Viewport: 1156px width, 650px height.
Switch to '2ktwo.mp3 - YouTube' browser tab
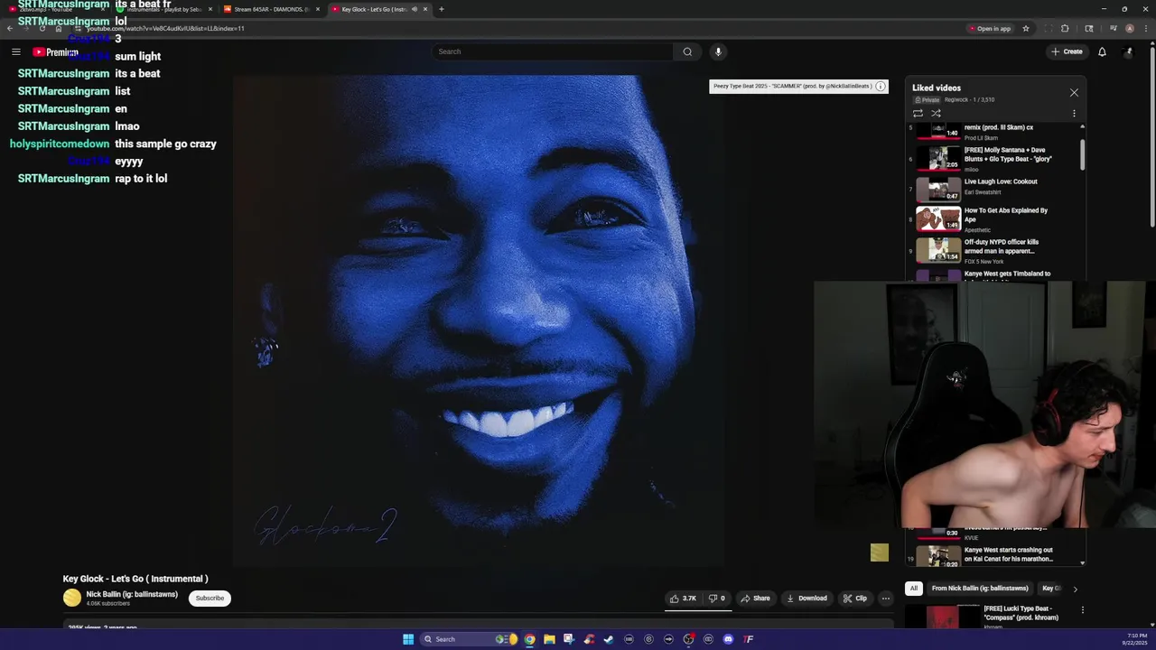point(54,9)
